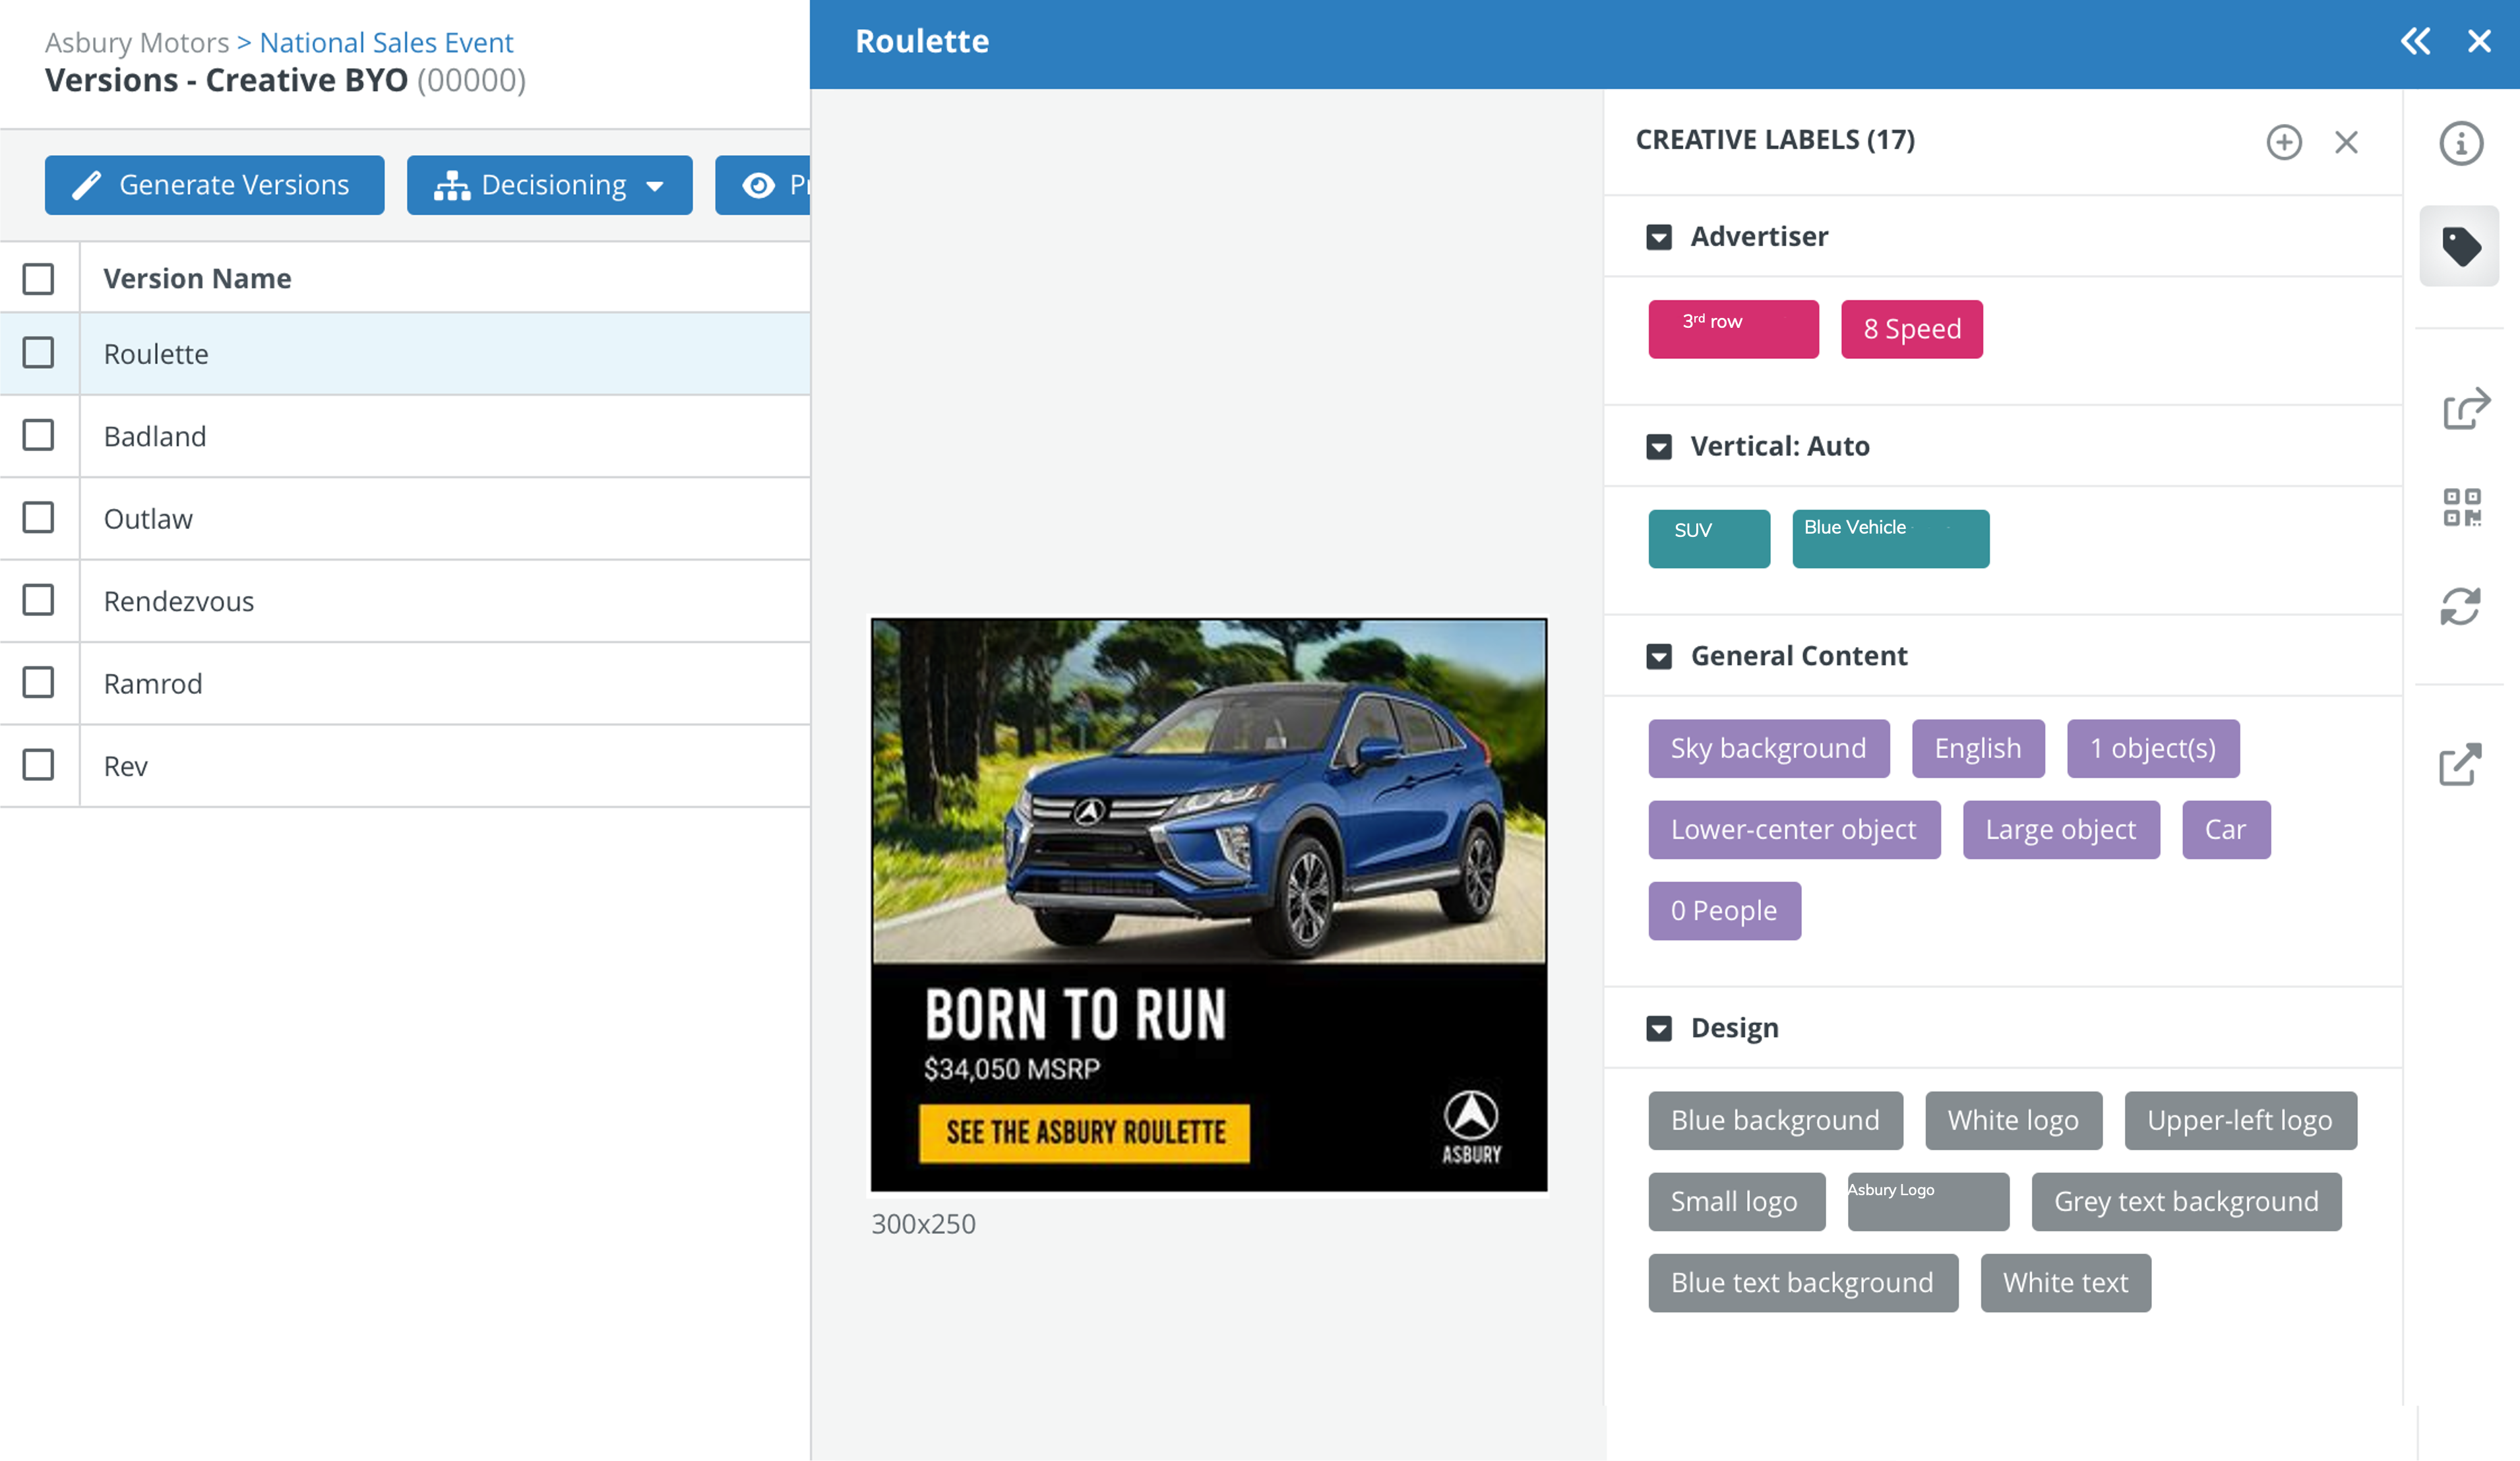Select the Rendezvous version row

pos(405,601)
